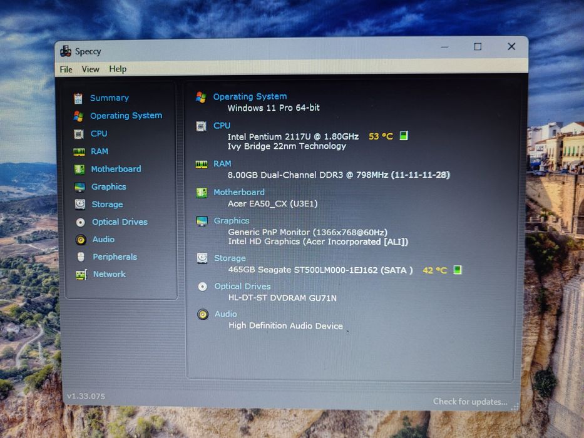This screenshot has width=584, height=438.
Task: Click the Motherboard icon in summary panel
Action: [x=202, y=193]
